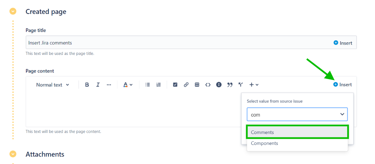
Task: Insert an action item checkbox
Action: 175,85
